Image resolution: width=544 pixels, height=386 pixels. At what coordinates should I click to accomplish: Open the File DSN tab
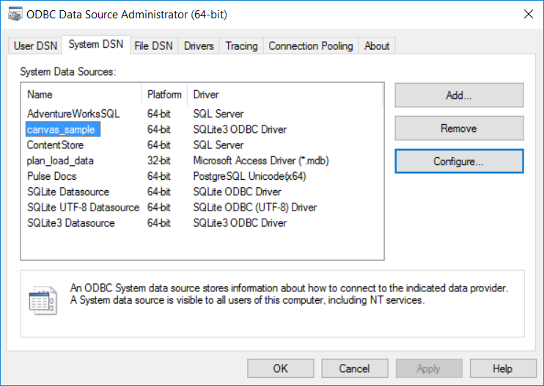tap(153, 45)
